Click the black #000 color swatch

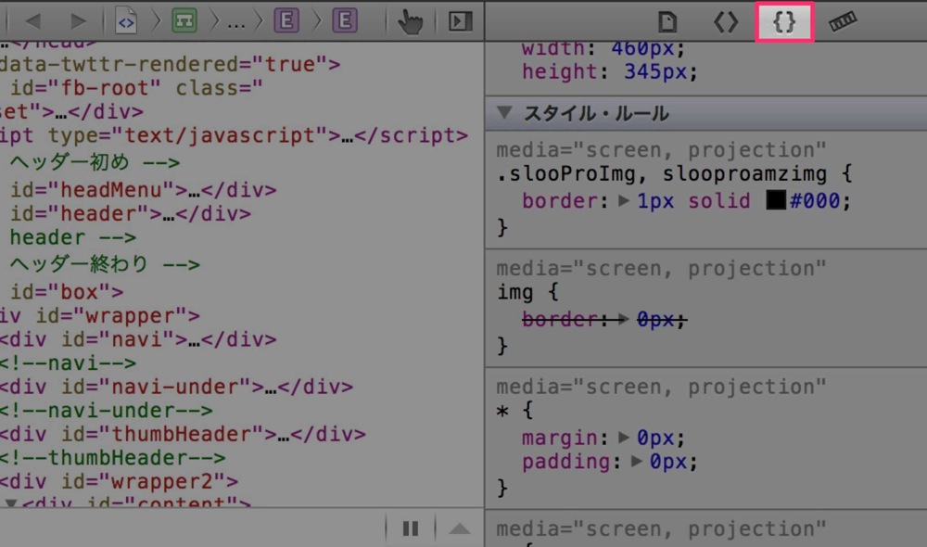776,200
